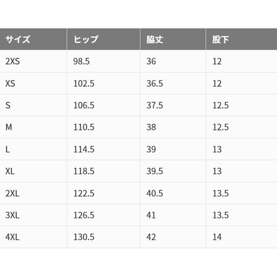This screenshot has width=277, height=277.
Task: Select the L size row label
Action: [8, 149]
